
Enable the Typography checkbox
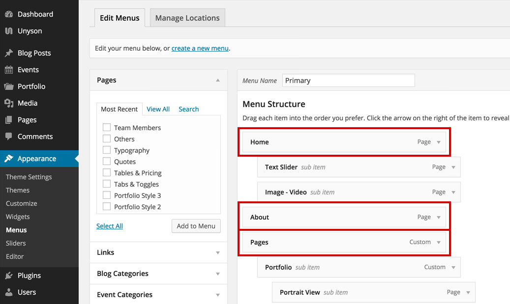point(107,150)
